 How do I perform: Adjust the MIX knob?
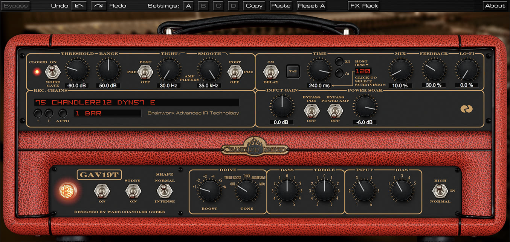coord(400,71)
